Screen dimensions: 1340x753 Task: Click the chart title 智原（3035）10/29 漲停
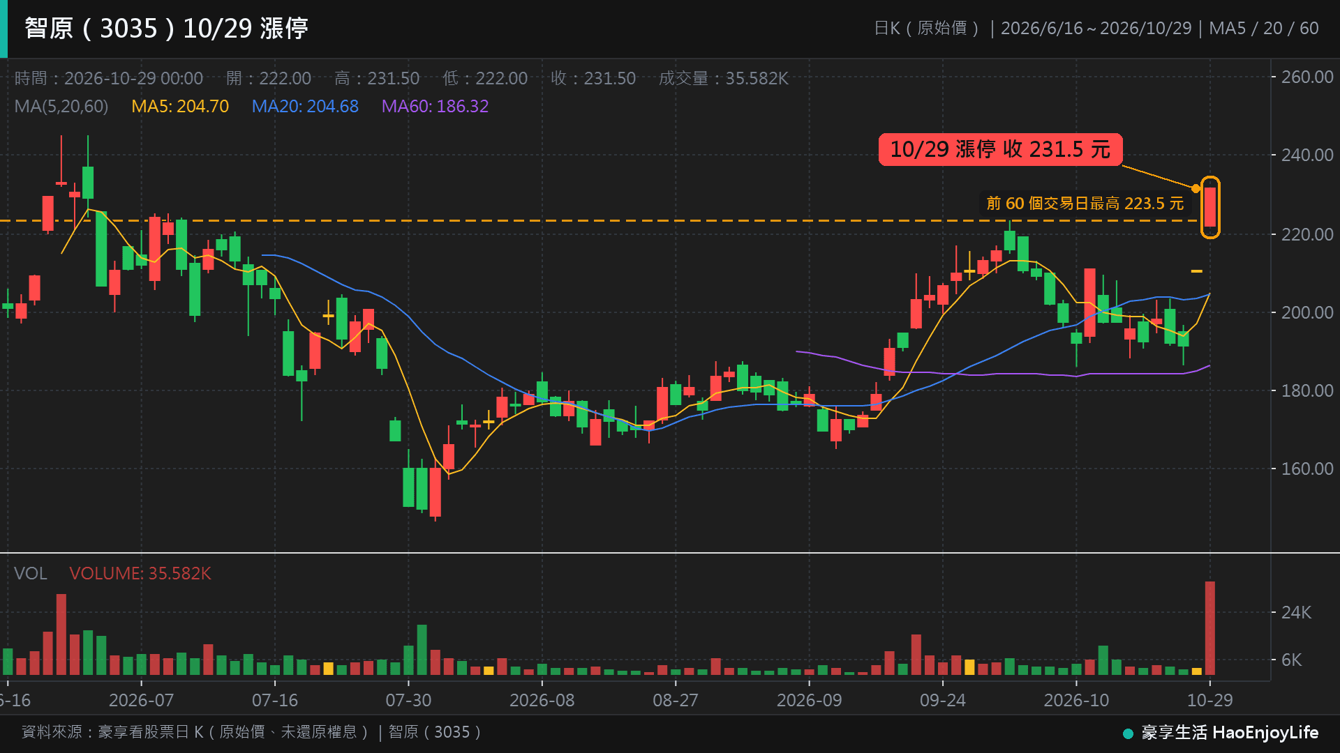[166, 29]
